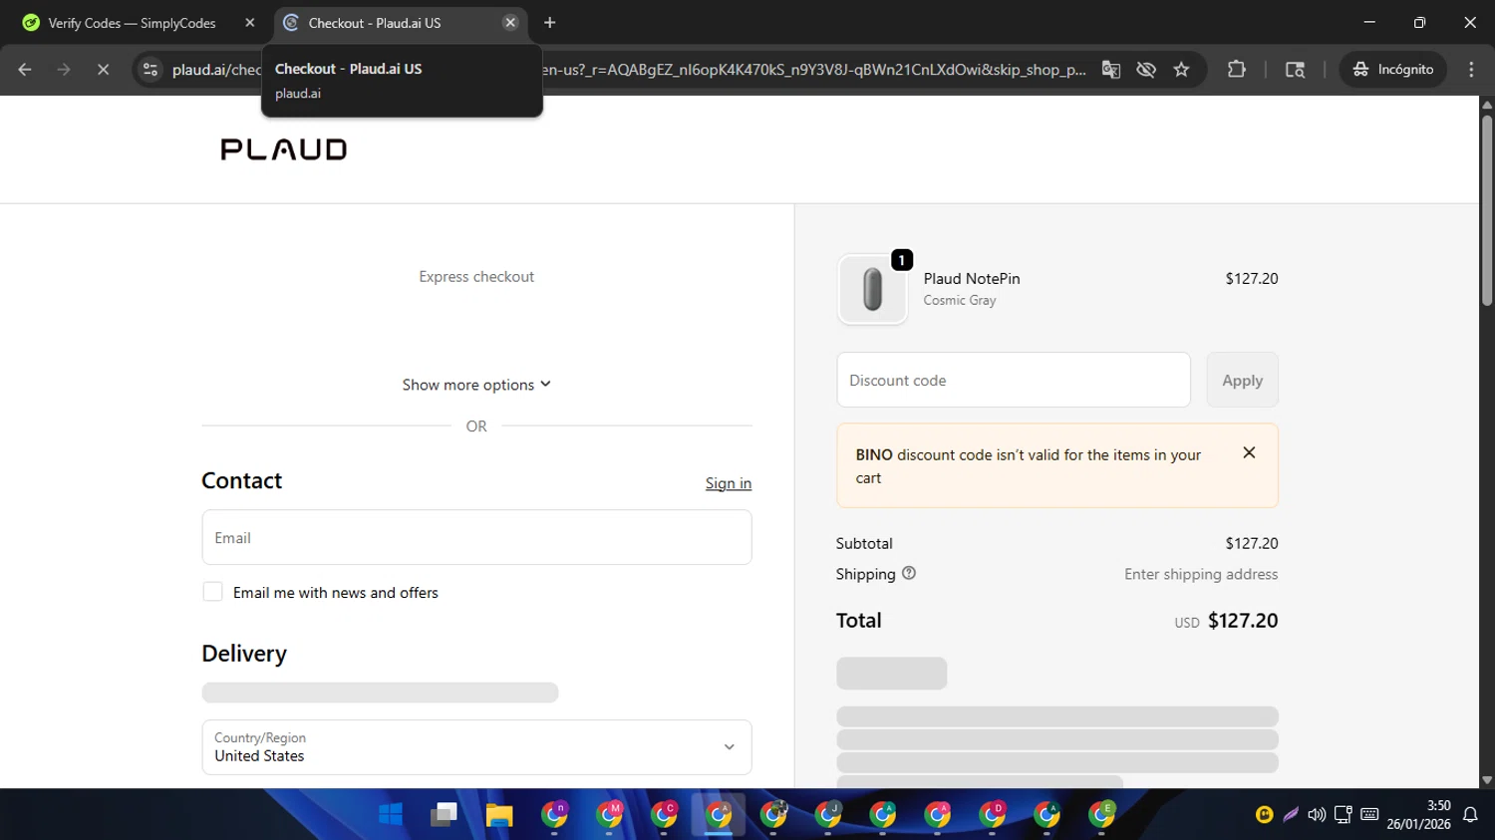Open Chrome profile with D badge
The width and height of the screenshot is (1495, 840).
[992, 815]
